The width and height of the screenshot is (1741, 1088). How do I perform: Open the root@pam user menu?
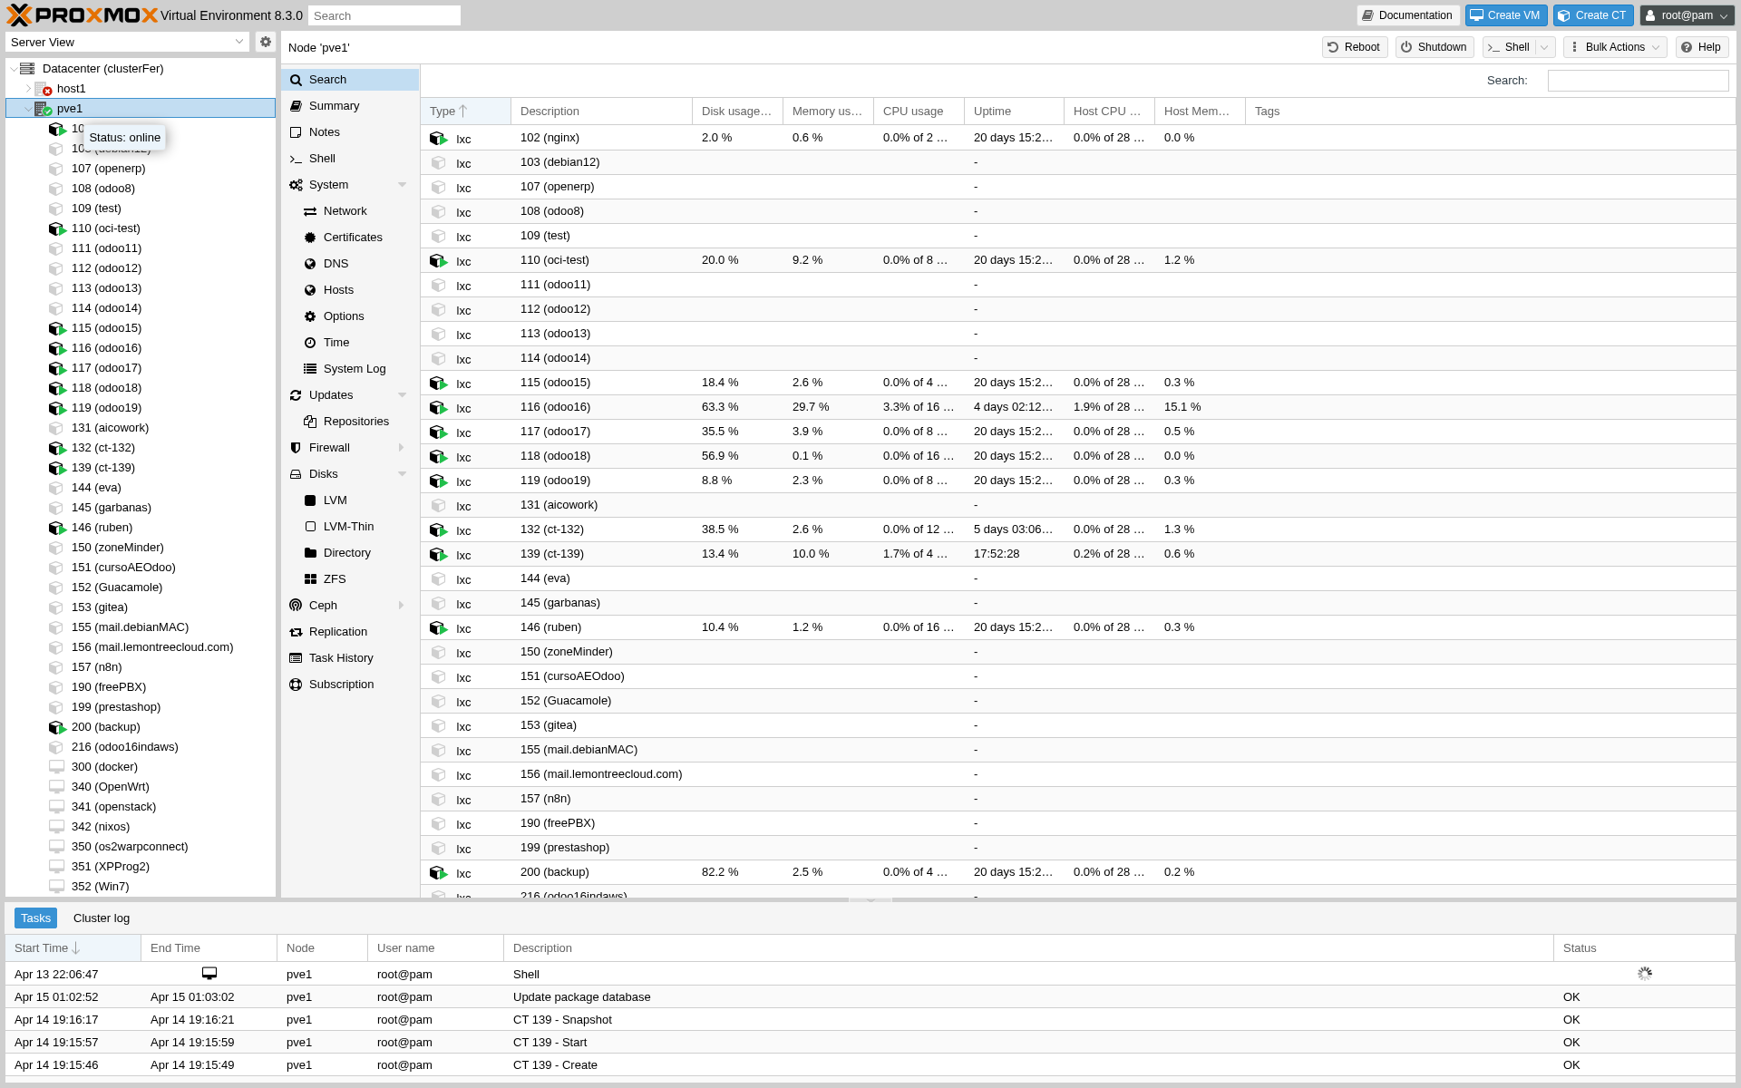[x=1687, y=15]
